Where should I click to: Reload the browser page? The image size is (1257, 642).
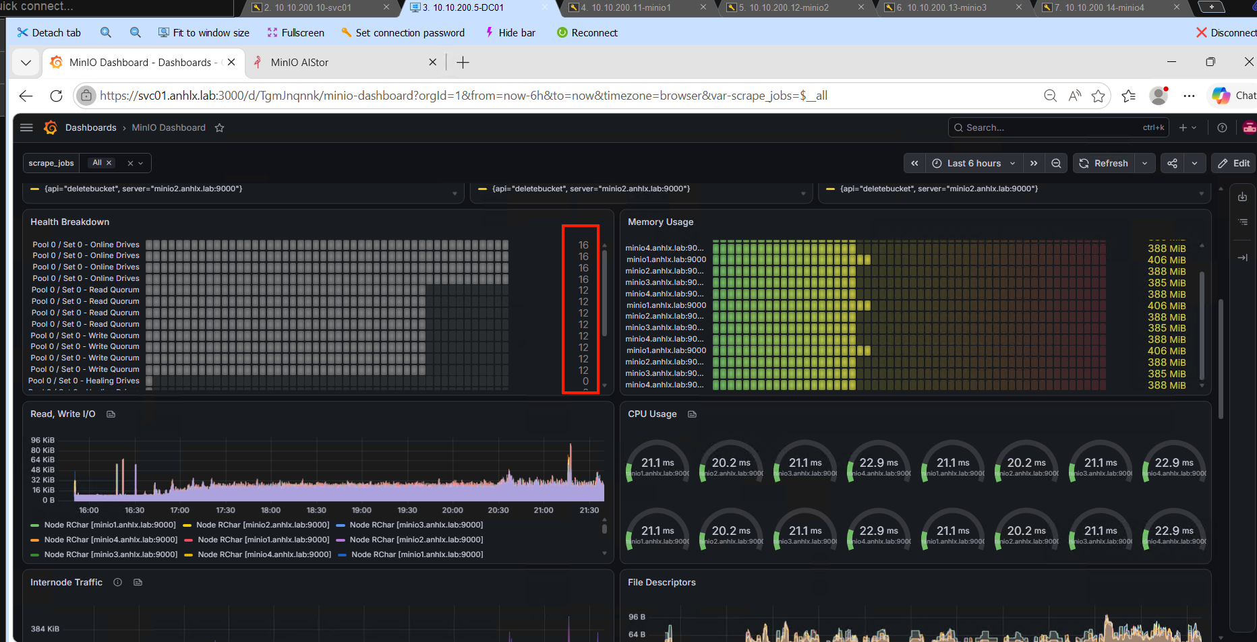57,96
